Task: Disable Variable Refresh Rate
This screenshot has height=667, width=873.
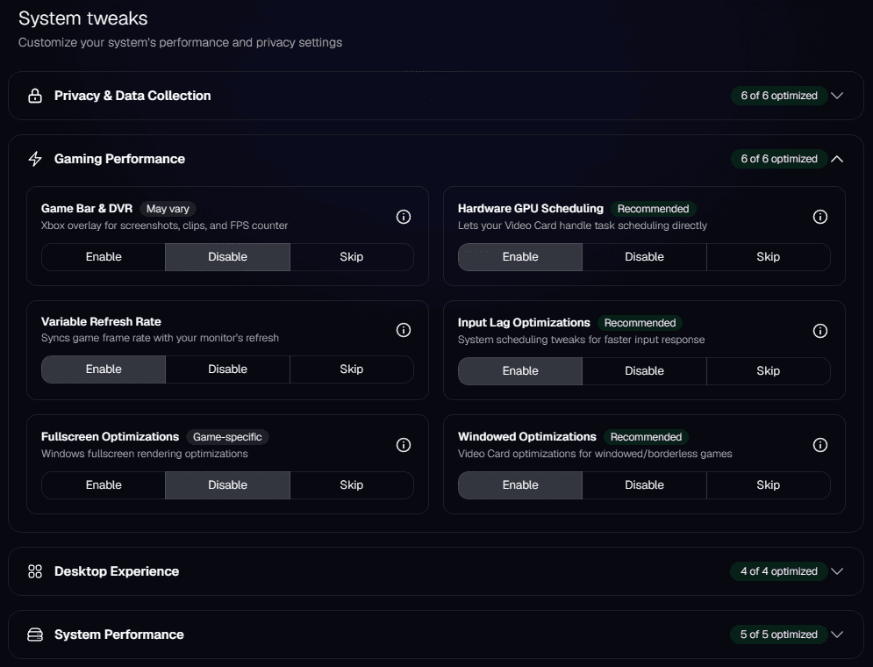Action: pyautogui.click(x=228, y=369)
